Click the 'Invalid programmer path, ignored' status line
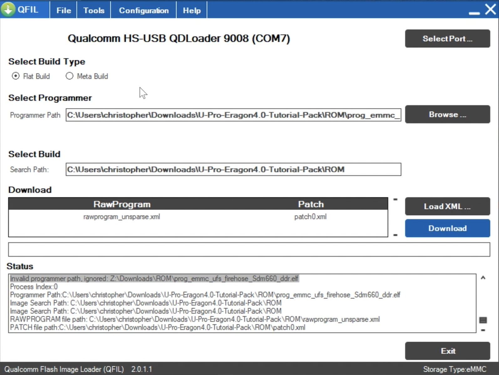The width and height of the screenshot is (499, 375). click(x=154, y=278)
